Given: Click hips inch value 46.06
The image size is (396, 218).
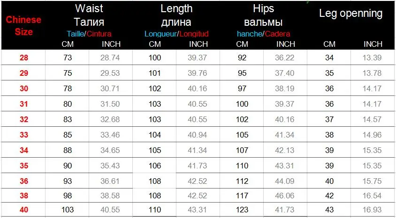Looking at the screenshot, I should point(285,196).
